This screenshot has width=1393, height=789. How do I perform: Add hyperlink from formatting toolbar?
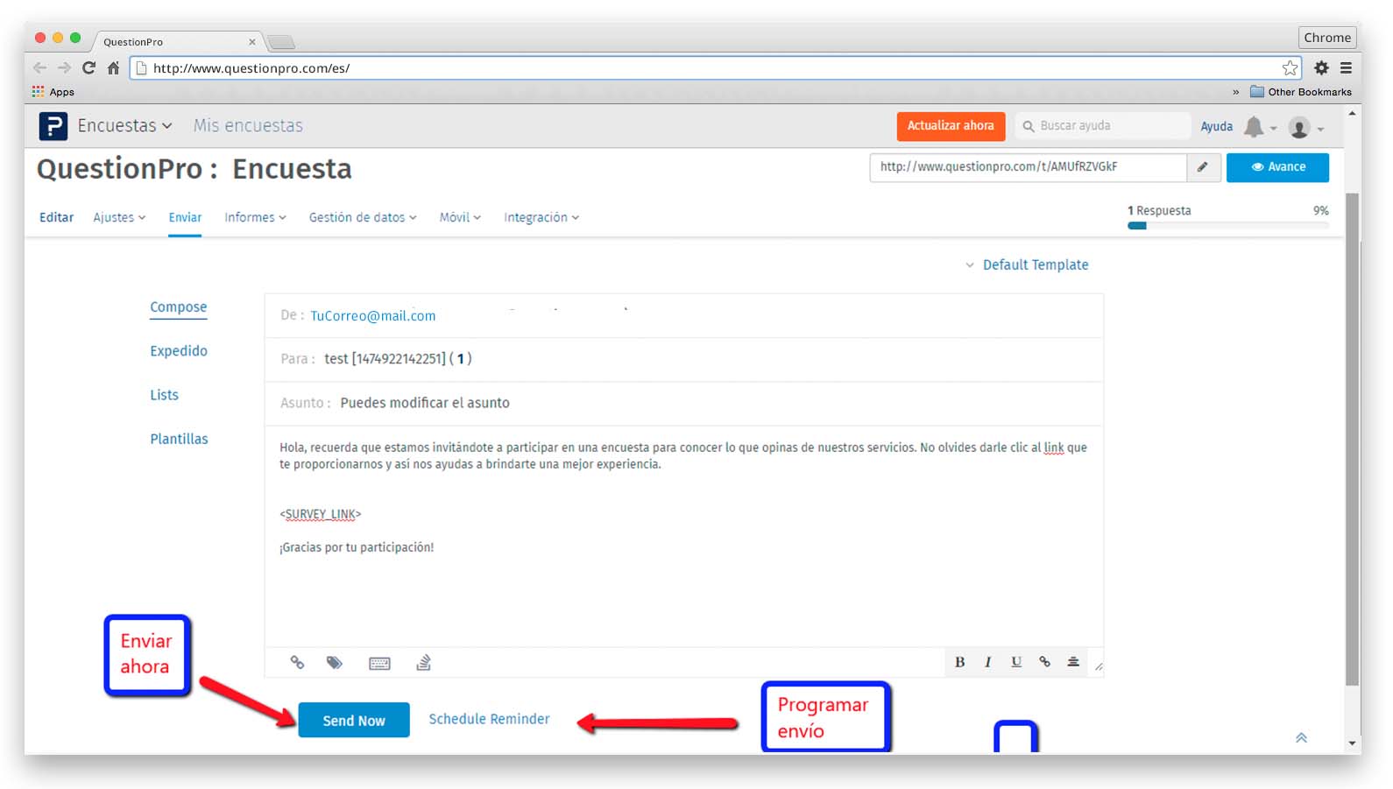point(1044,662)
